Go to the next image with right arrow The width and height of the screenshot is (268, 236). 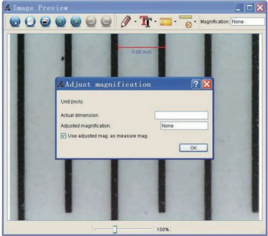(76, 22)
